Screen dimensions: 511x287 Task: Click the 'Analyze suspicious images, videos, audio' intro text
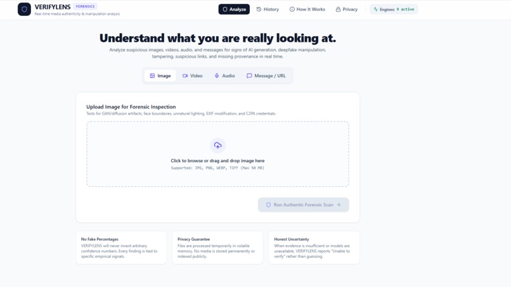pyautogui.click(x=217, y=53)
